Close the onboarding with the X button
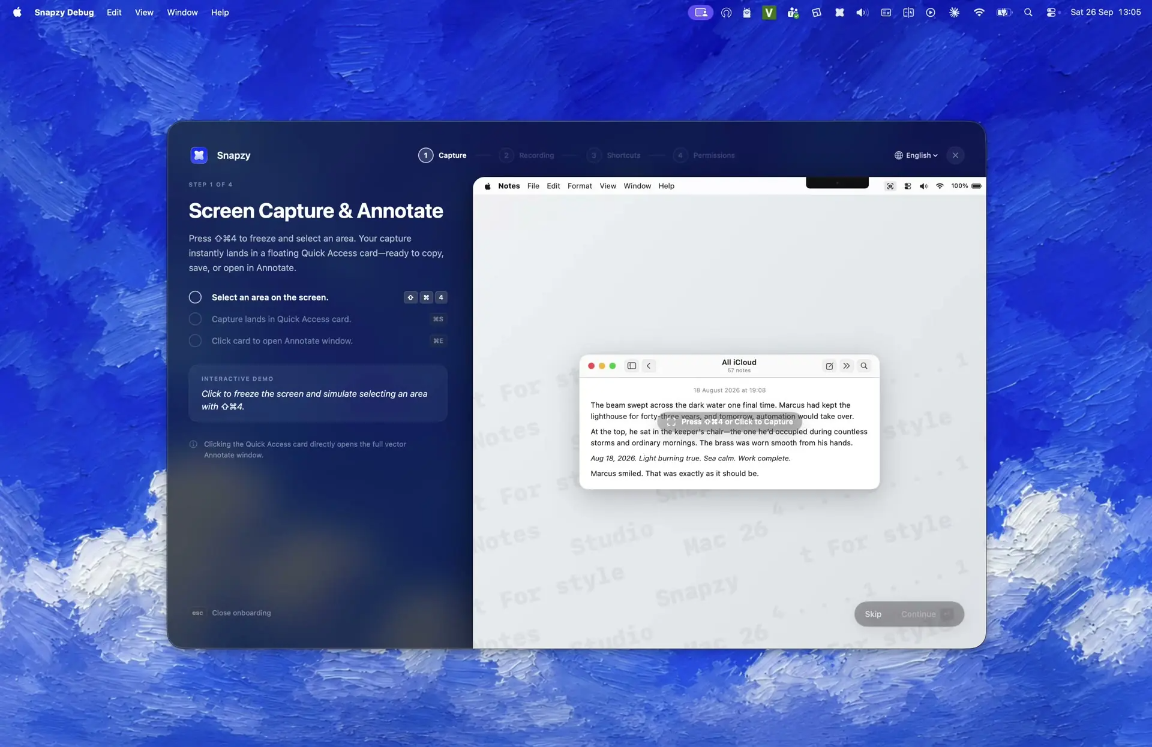 955,155
